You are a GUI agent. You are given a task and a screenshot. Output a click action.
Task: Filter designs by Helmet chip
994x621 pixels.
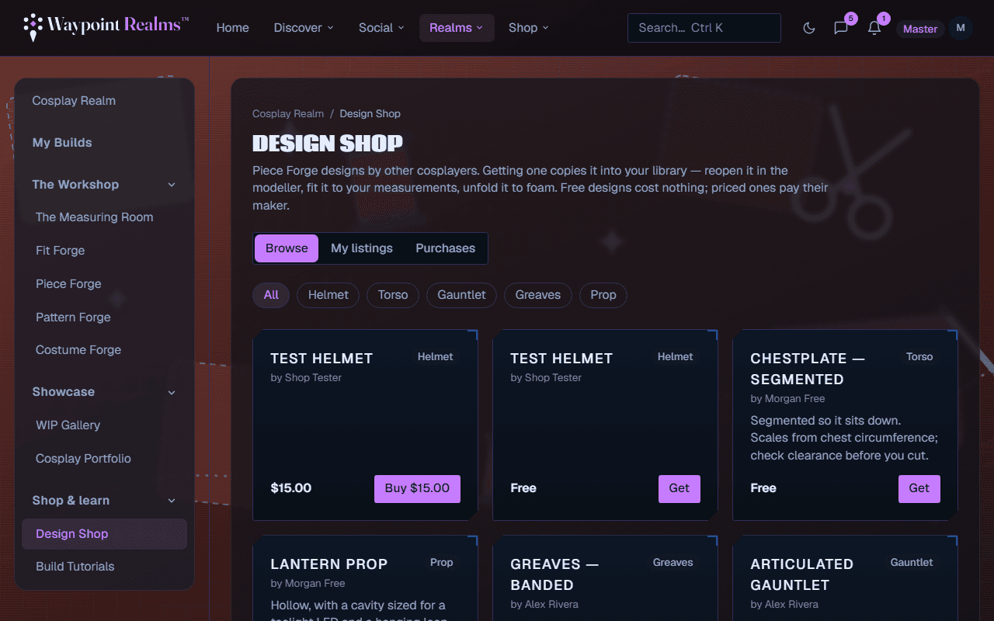tap(328, 295)
